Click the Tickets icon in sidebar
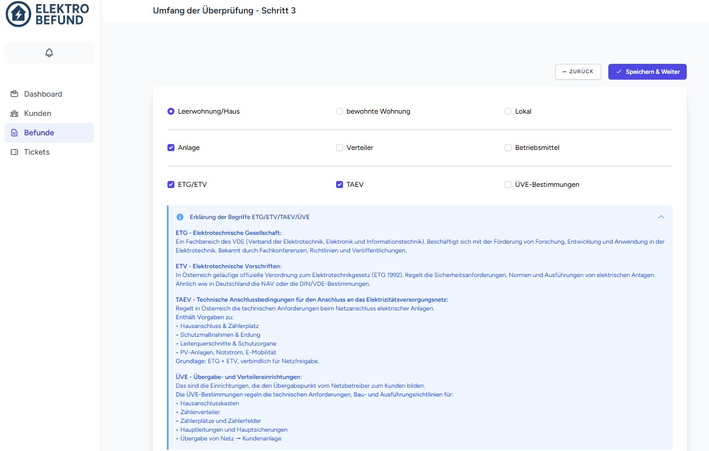The width and height of the screenshot is (709, 451). [x=15, y=152]
